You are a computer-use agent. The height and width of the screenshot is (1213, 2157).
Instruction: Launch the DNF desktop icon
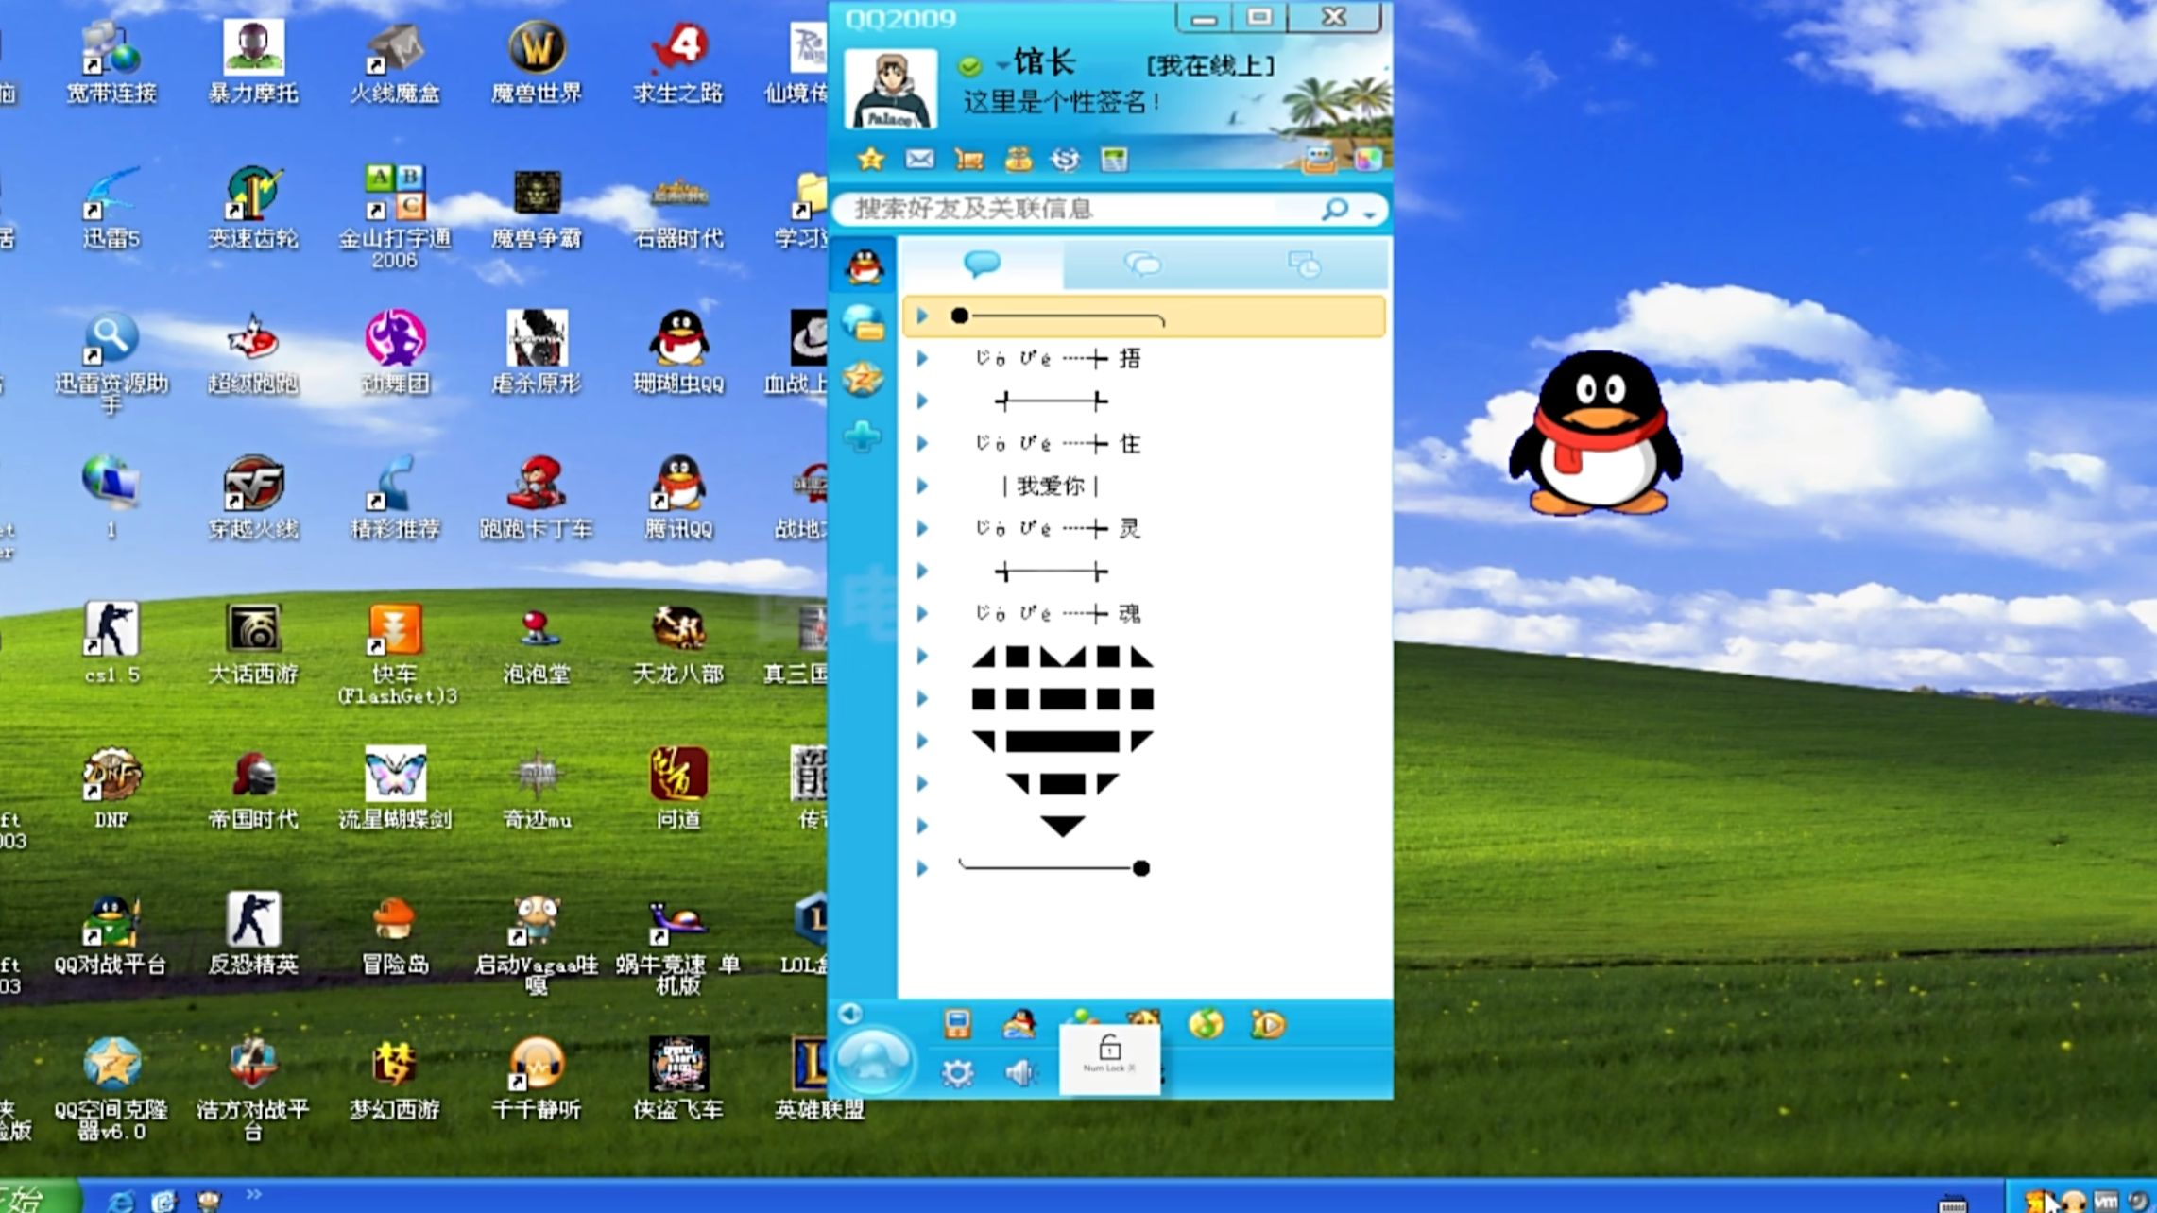pos(111,788)
